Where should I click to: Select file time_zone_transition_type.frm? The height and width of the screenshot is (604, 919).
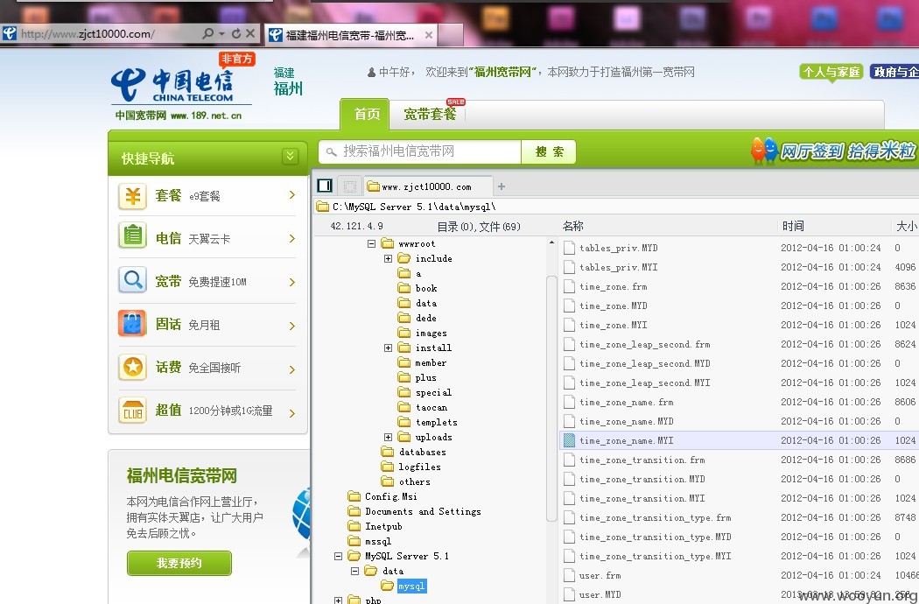tap(656, 518)
